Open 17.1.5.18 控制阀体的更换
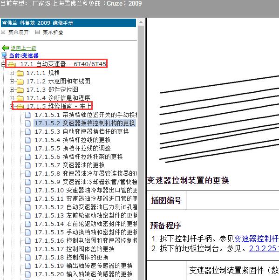Image resolution: width=279 pixels, height=280 pixels. tap(71, 258)
